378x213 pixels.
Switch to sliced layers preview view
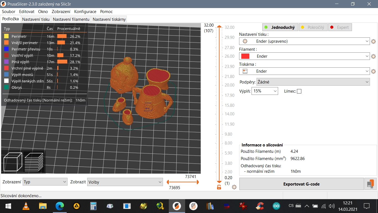click(x=34, y=161)
